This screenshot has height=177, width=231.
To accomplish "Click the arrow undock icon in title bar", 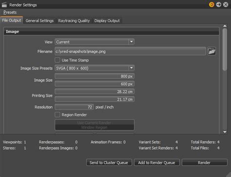I will (219, 4).
